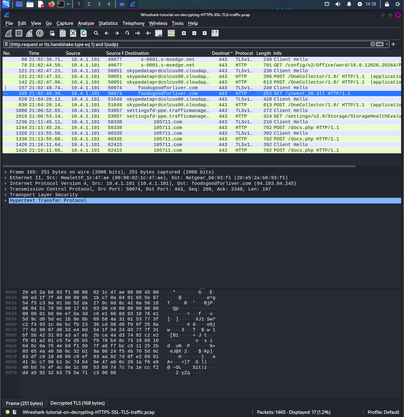Switch to Frame (251 bytes) tab
Image resolution: width=404 pixels, height=417 pixels.
pyautogui.click(x=24, y=403)
